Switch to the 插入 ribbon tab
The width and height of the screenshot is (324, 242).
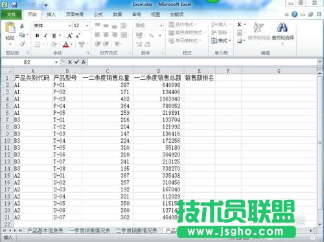tap(51, 14)
